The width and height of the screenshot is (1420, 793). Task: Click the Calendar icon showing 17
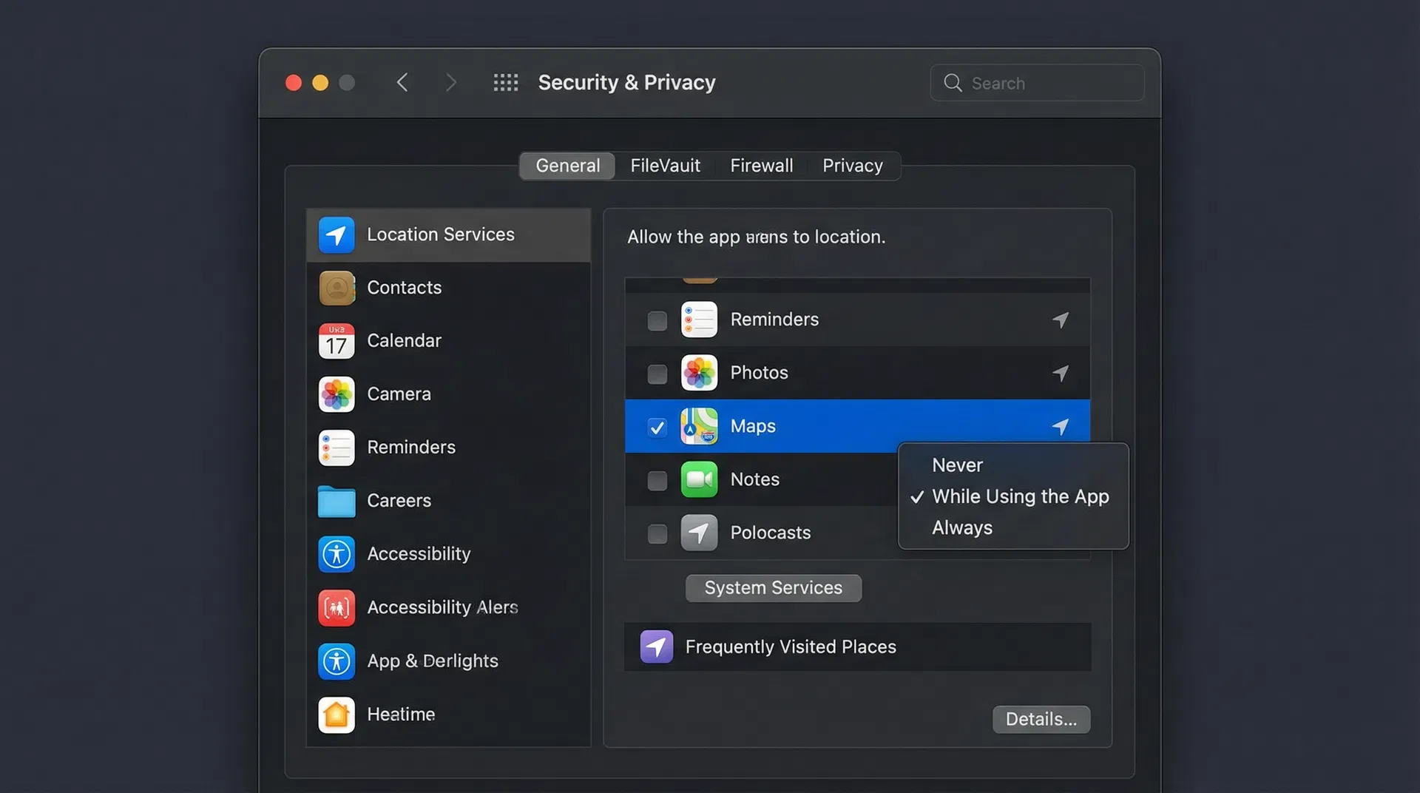tap(337, 342)
